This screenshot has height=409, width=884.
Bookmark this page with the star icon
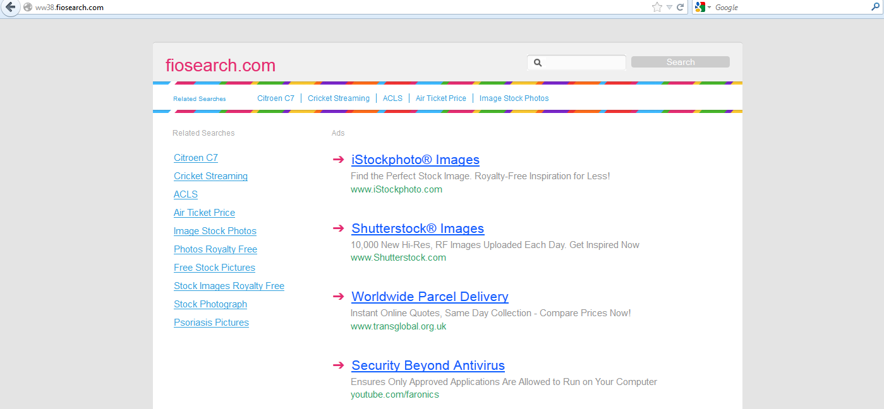(657, 7)
